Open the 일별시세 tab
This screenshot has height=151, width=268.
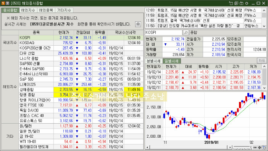point(171,61)
